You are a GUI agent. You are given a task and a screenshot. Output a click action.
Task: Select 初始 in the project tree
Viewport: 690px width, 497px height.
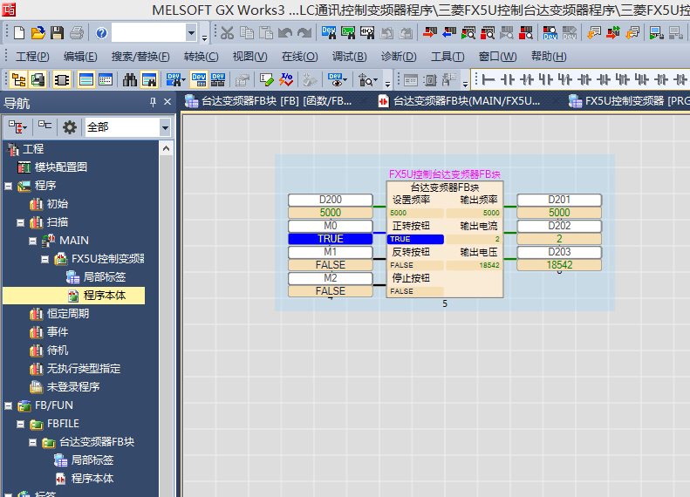pos(58,204)
